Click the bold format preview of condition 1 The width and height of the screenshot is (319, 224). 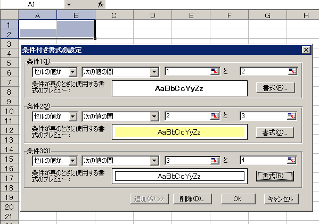(179, 88)
